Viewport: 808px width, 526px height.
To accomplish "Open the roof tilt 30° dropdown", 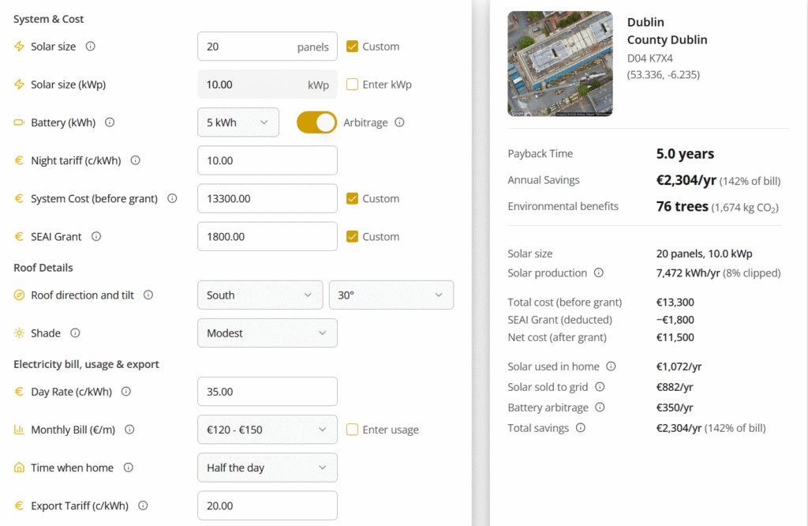I will click(391, 295).
